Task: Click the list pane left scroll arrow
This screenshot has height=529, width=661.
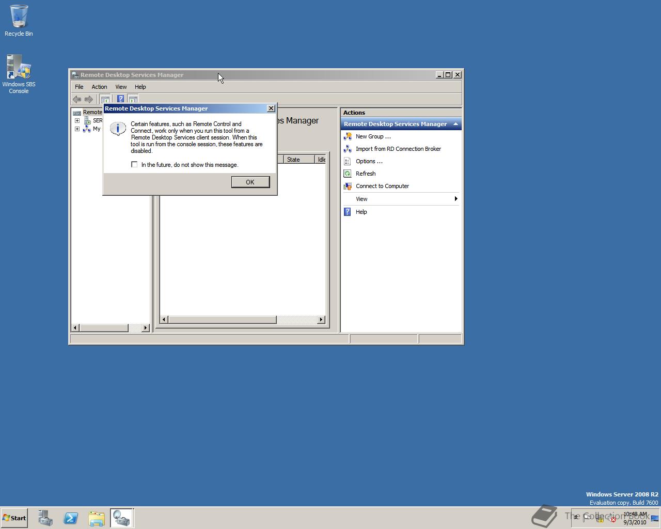Action: (x=164, y=320)
